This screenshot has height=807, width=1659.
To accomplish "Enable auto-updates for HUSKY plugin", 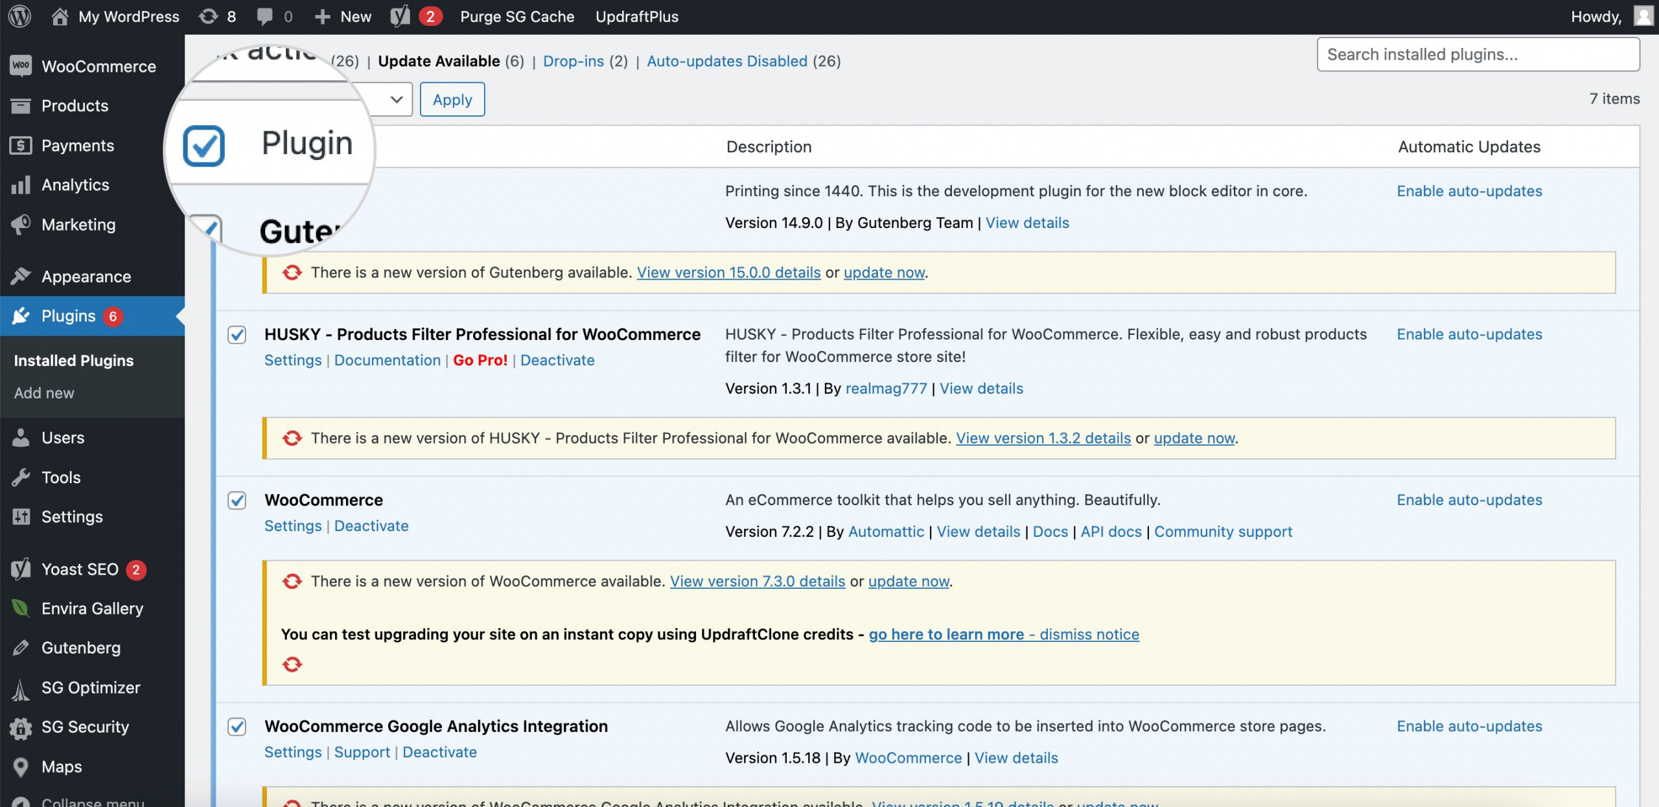I will [1469, 334].
